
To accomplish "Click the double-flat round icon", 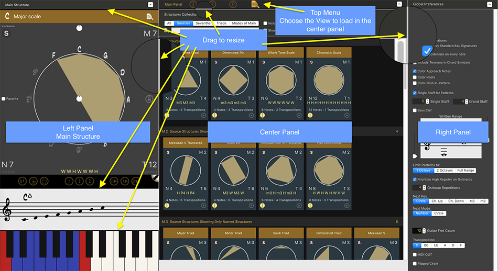I will tap(33, 181).
